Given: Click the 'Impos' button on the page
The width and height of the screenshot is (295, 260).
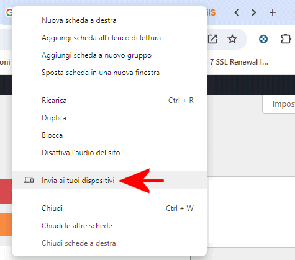Looking at the screenshot, I should pyautogui.click(x=279, y=104).
